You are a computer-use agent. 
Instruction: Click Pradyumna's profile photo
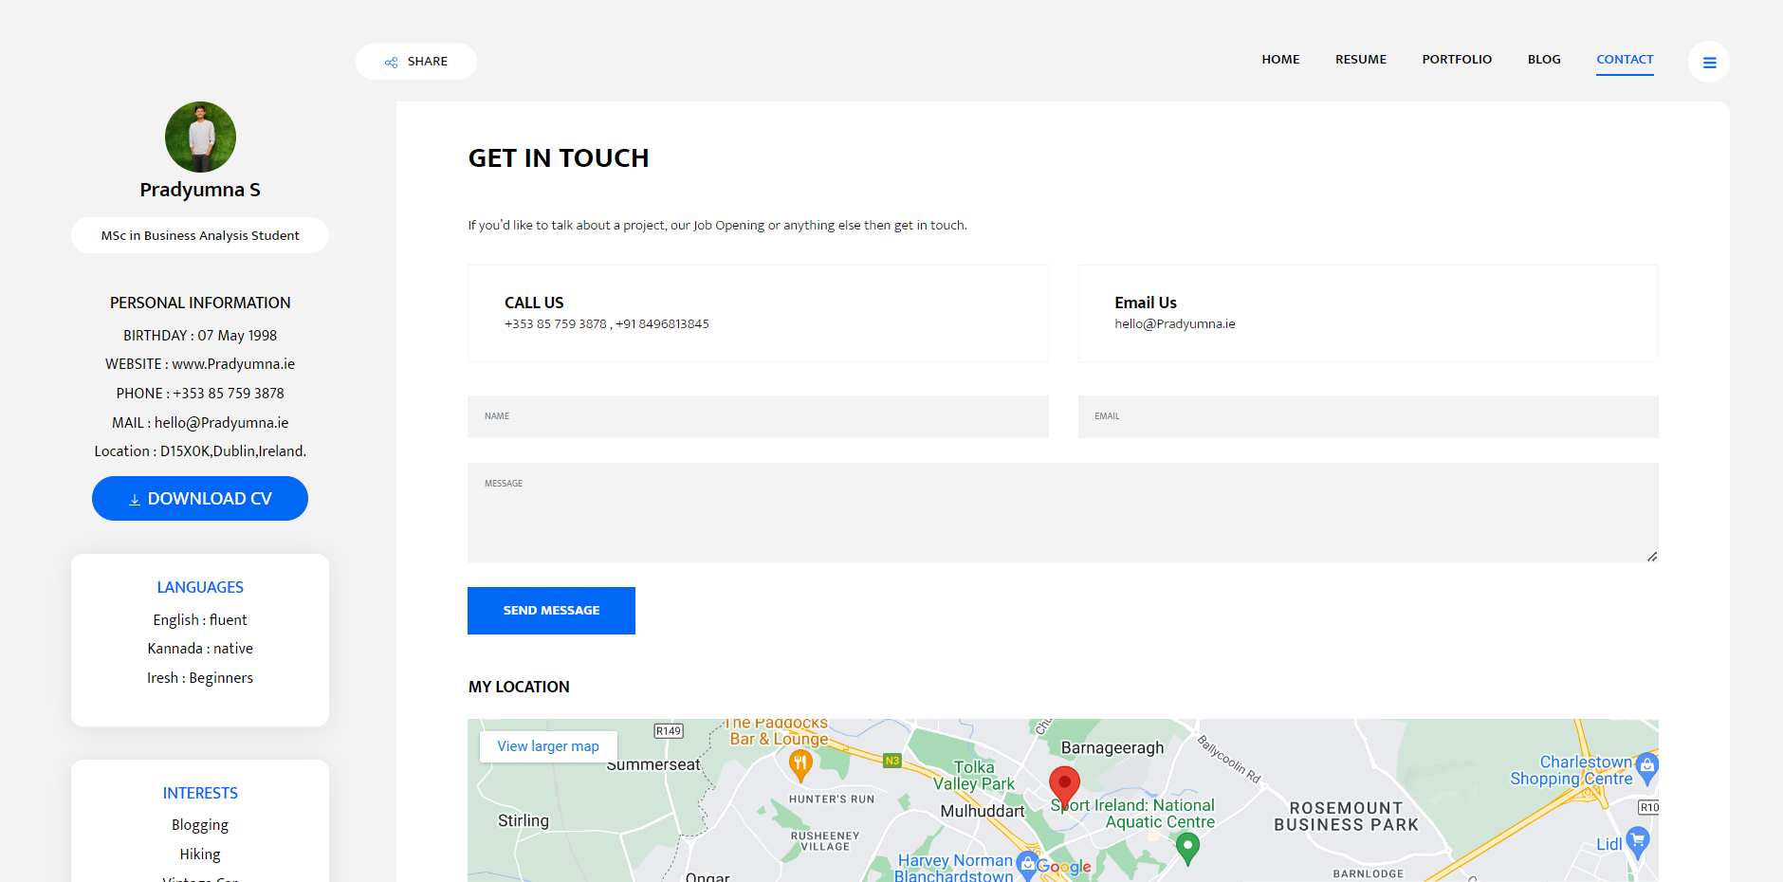[200, 137]
